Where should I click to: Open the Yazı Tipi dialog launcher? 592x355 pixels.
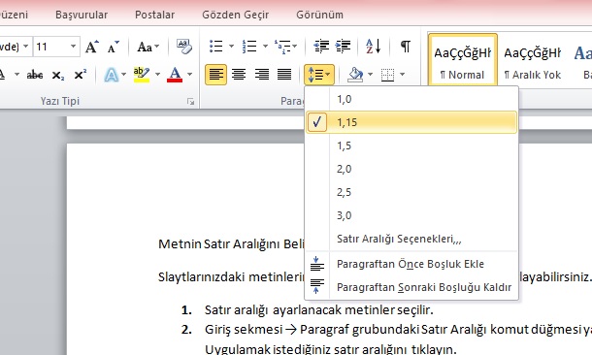[190, 102]
